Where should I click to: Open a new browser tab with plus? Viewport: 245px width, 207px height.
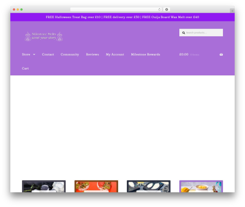[232, 11]
